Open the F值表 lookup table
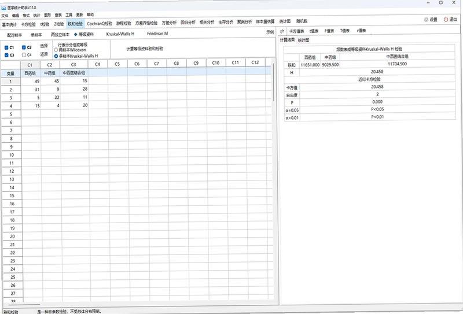Image resolution: width=463 pixels, height=314 pixels. [x=329, y=31]
